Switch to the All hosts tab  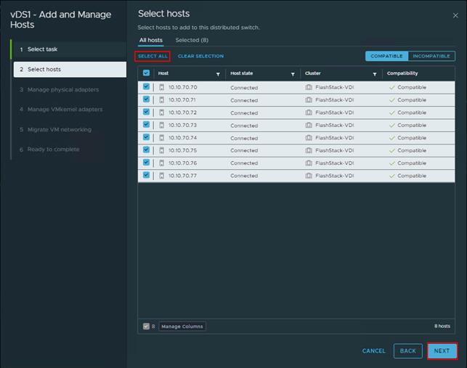(x=151, y=40)
